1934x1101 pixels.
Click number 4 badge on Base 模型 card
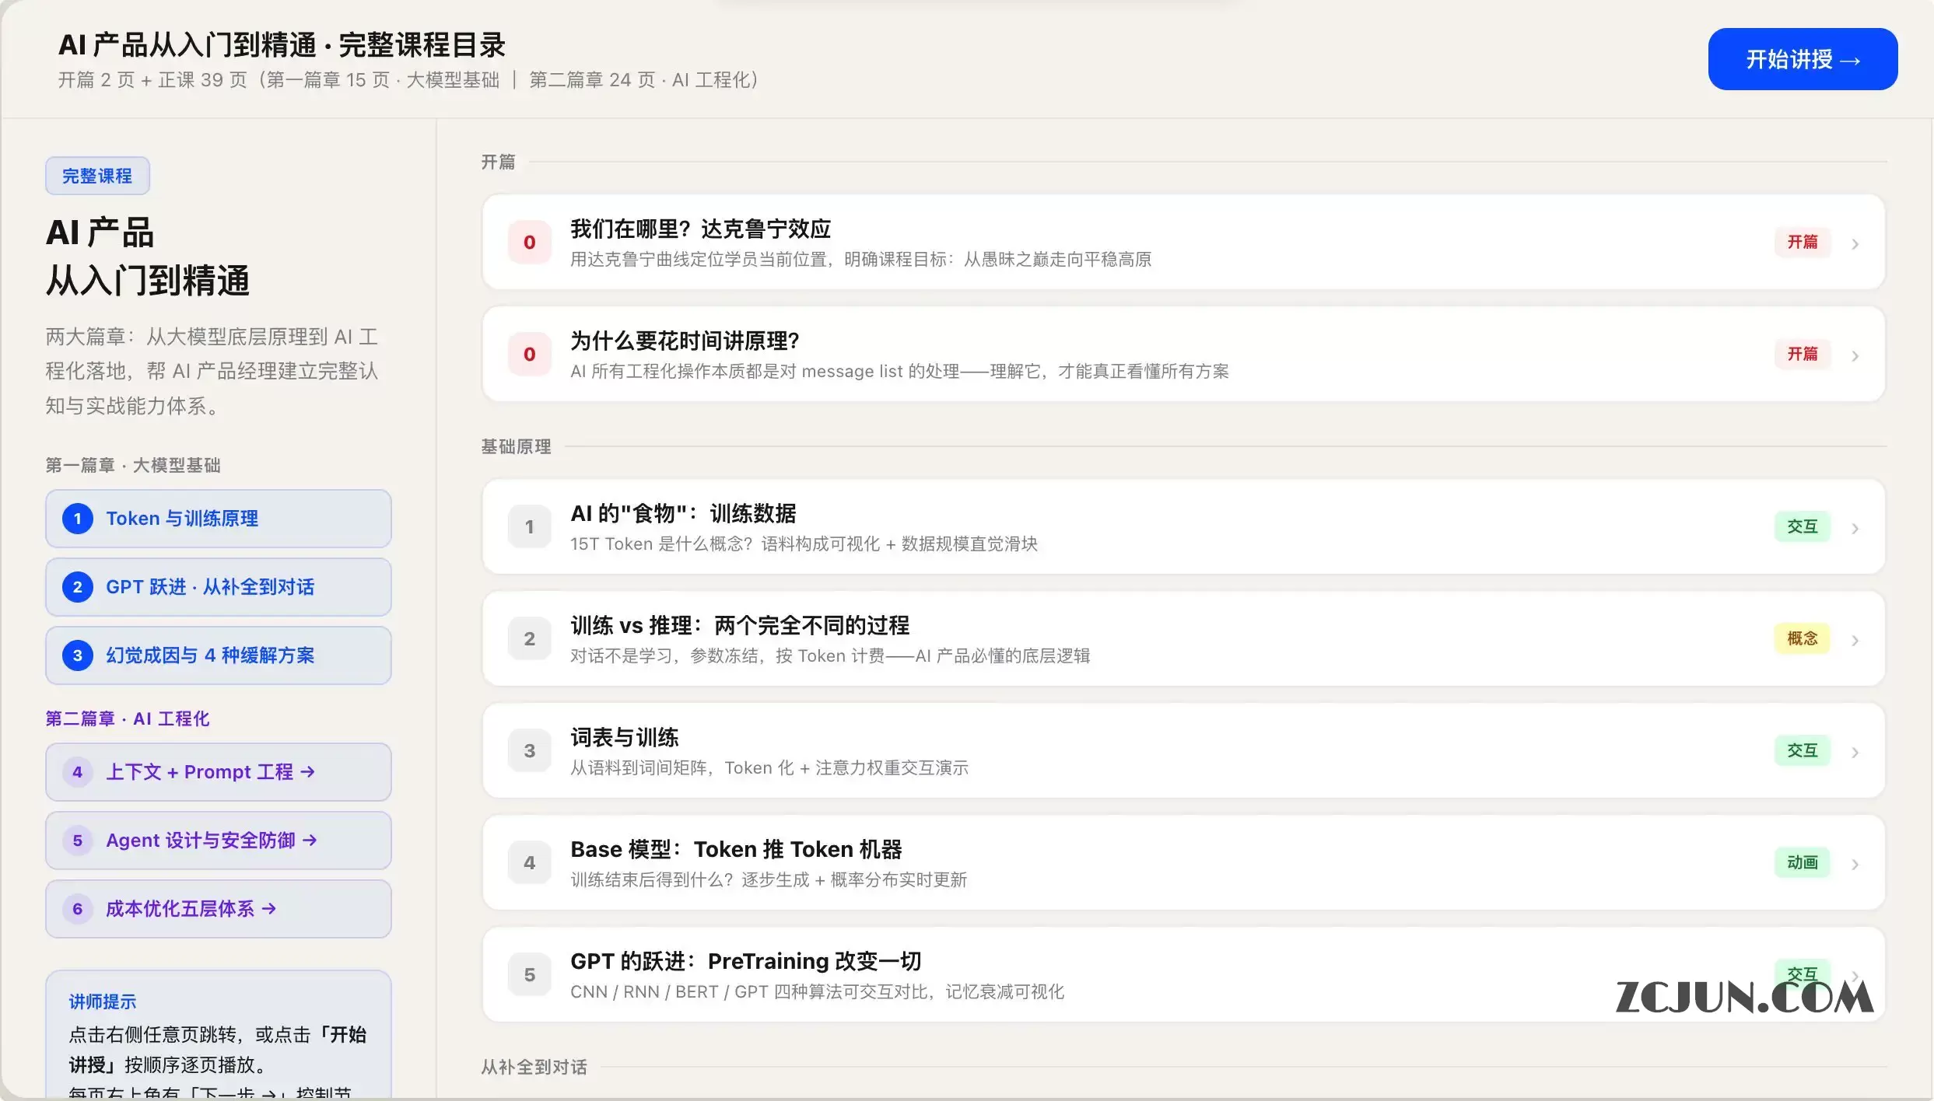pos(530,863)
